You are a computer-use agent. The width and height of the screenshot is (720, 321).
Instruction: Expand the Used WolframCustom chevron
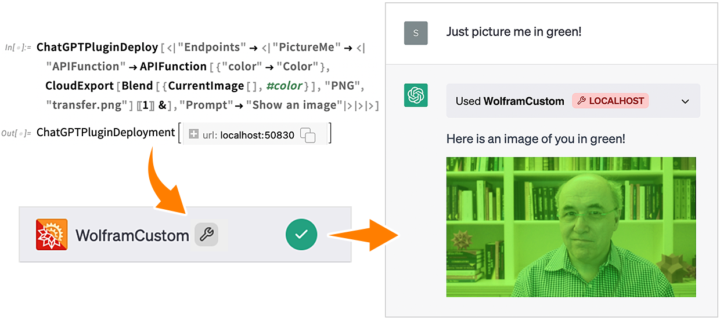685,101
